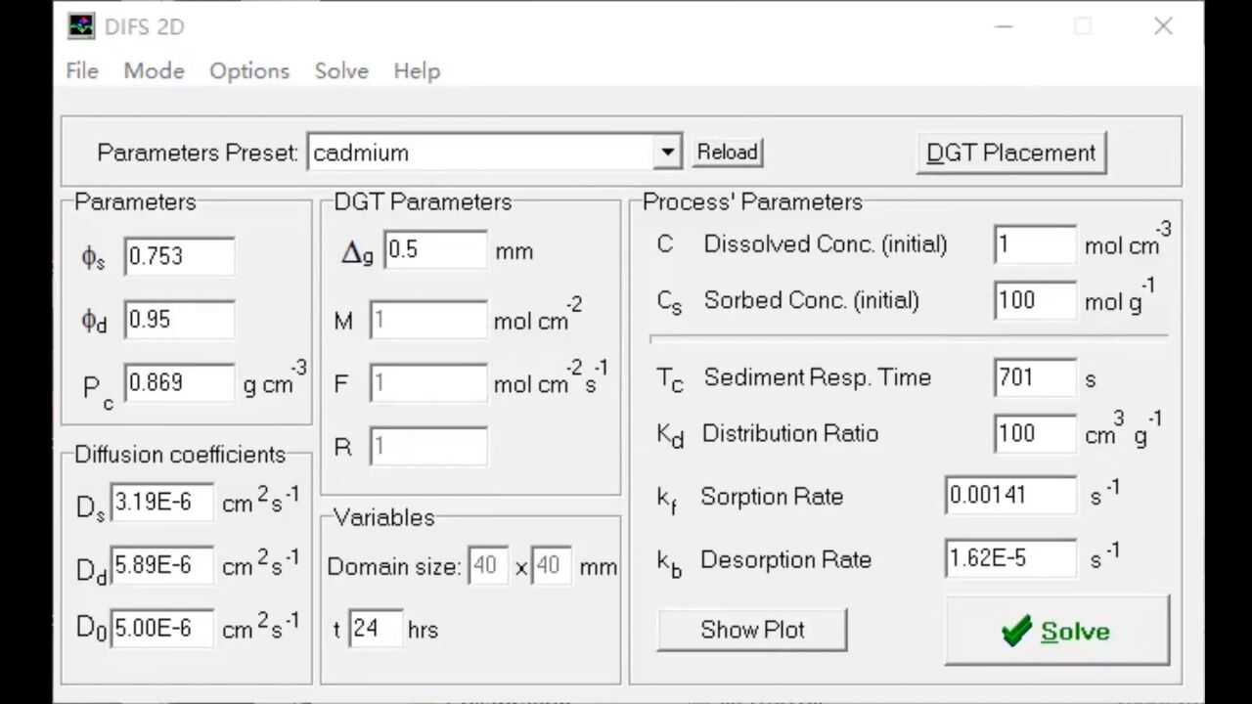Click the Dissolved Conc. initial field
This screenshot has height=704, width=1252.
[x=1034, y=244]
